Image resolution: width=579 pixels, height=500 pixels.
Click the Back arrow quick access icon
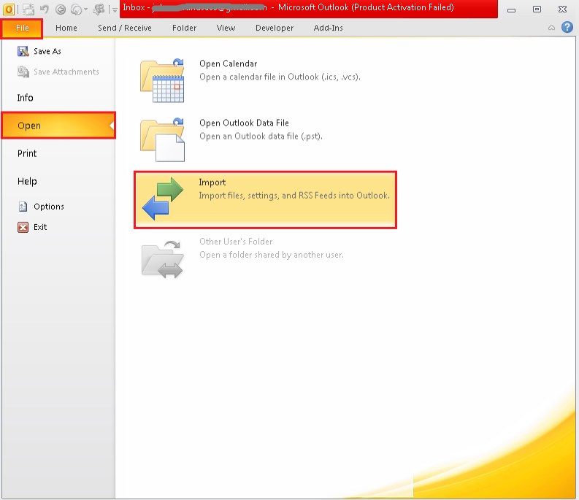pos(61,9)
